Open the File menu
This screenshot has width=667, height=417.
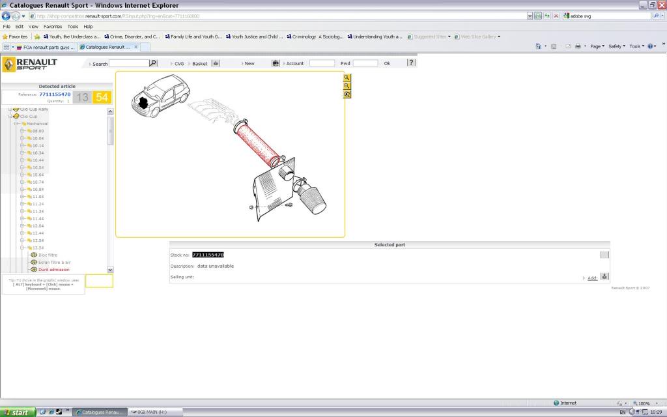tap(7, 26)
